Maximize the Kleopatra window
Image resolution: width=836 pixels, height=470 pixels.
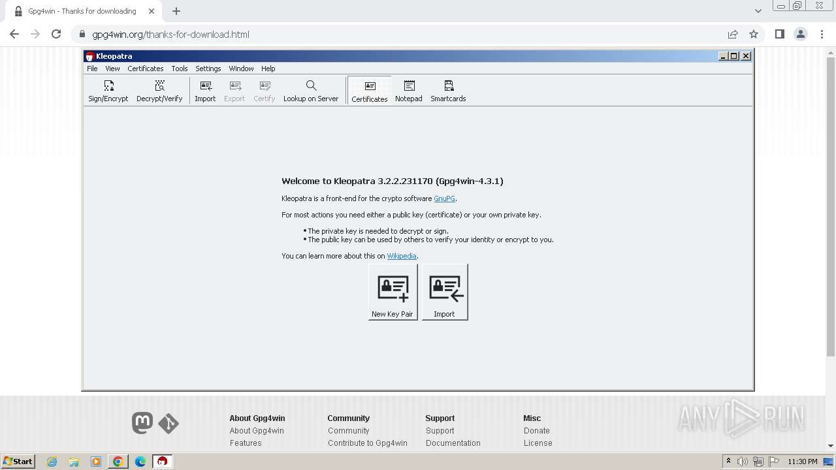(x=734, y=56)
